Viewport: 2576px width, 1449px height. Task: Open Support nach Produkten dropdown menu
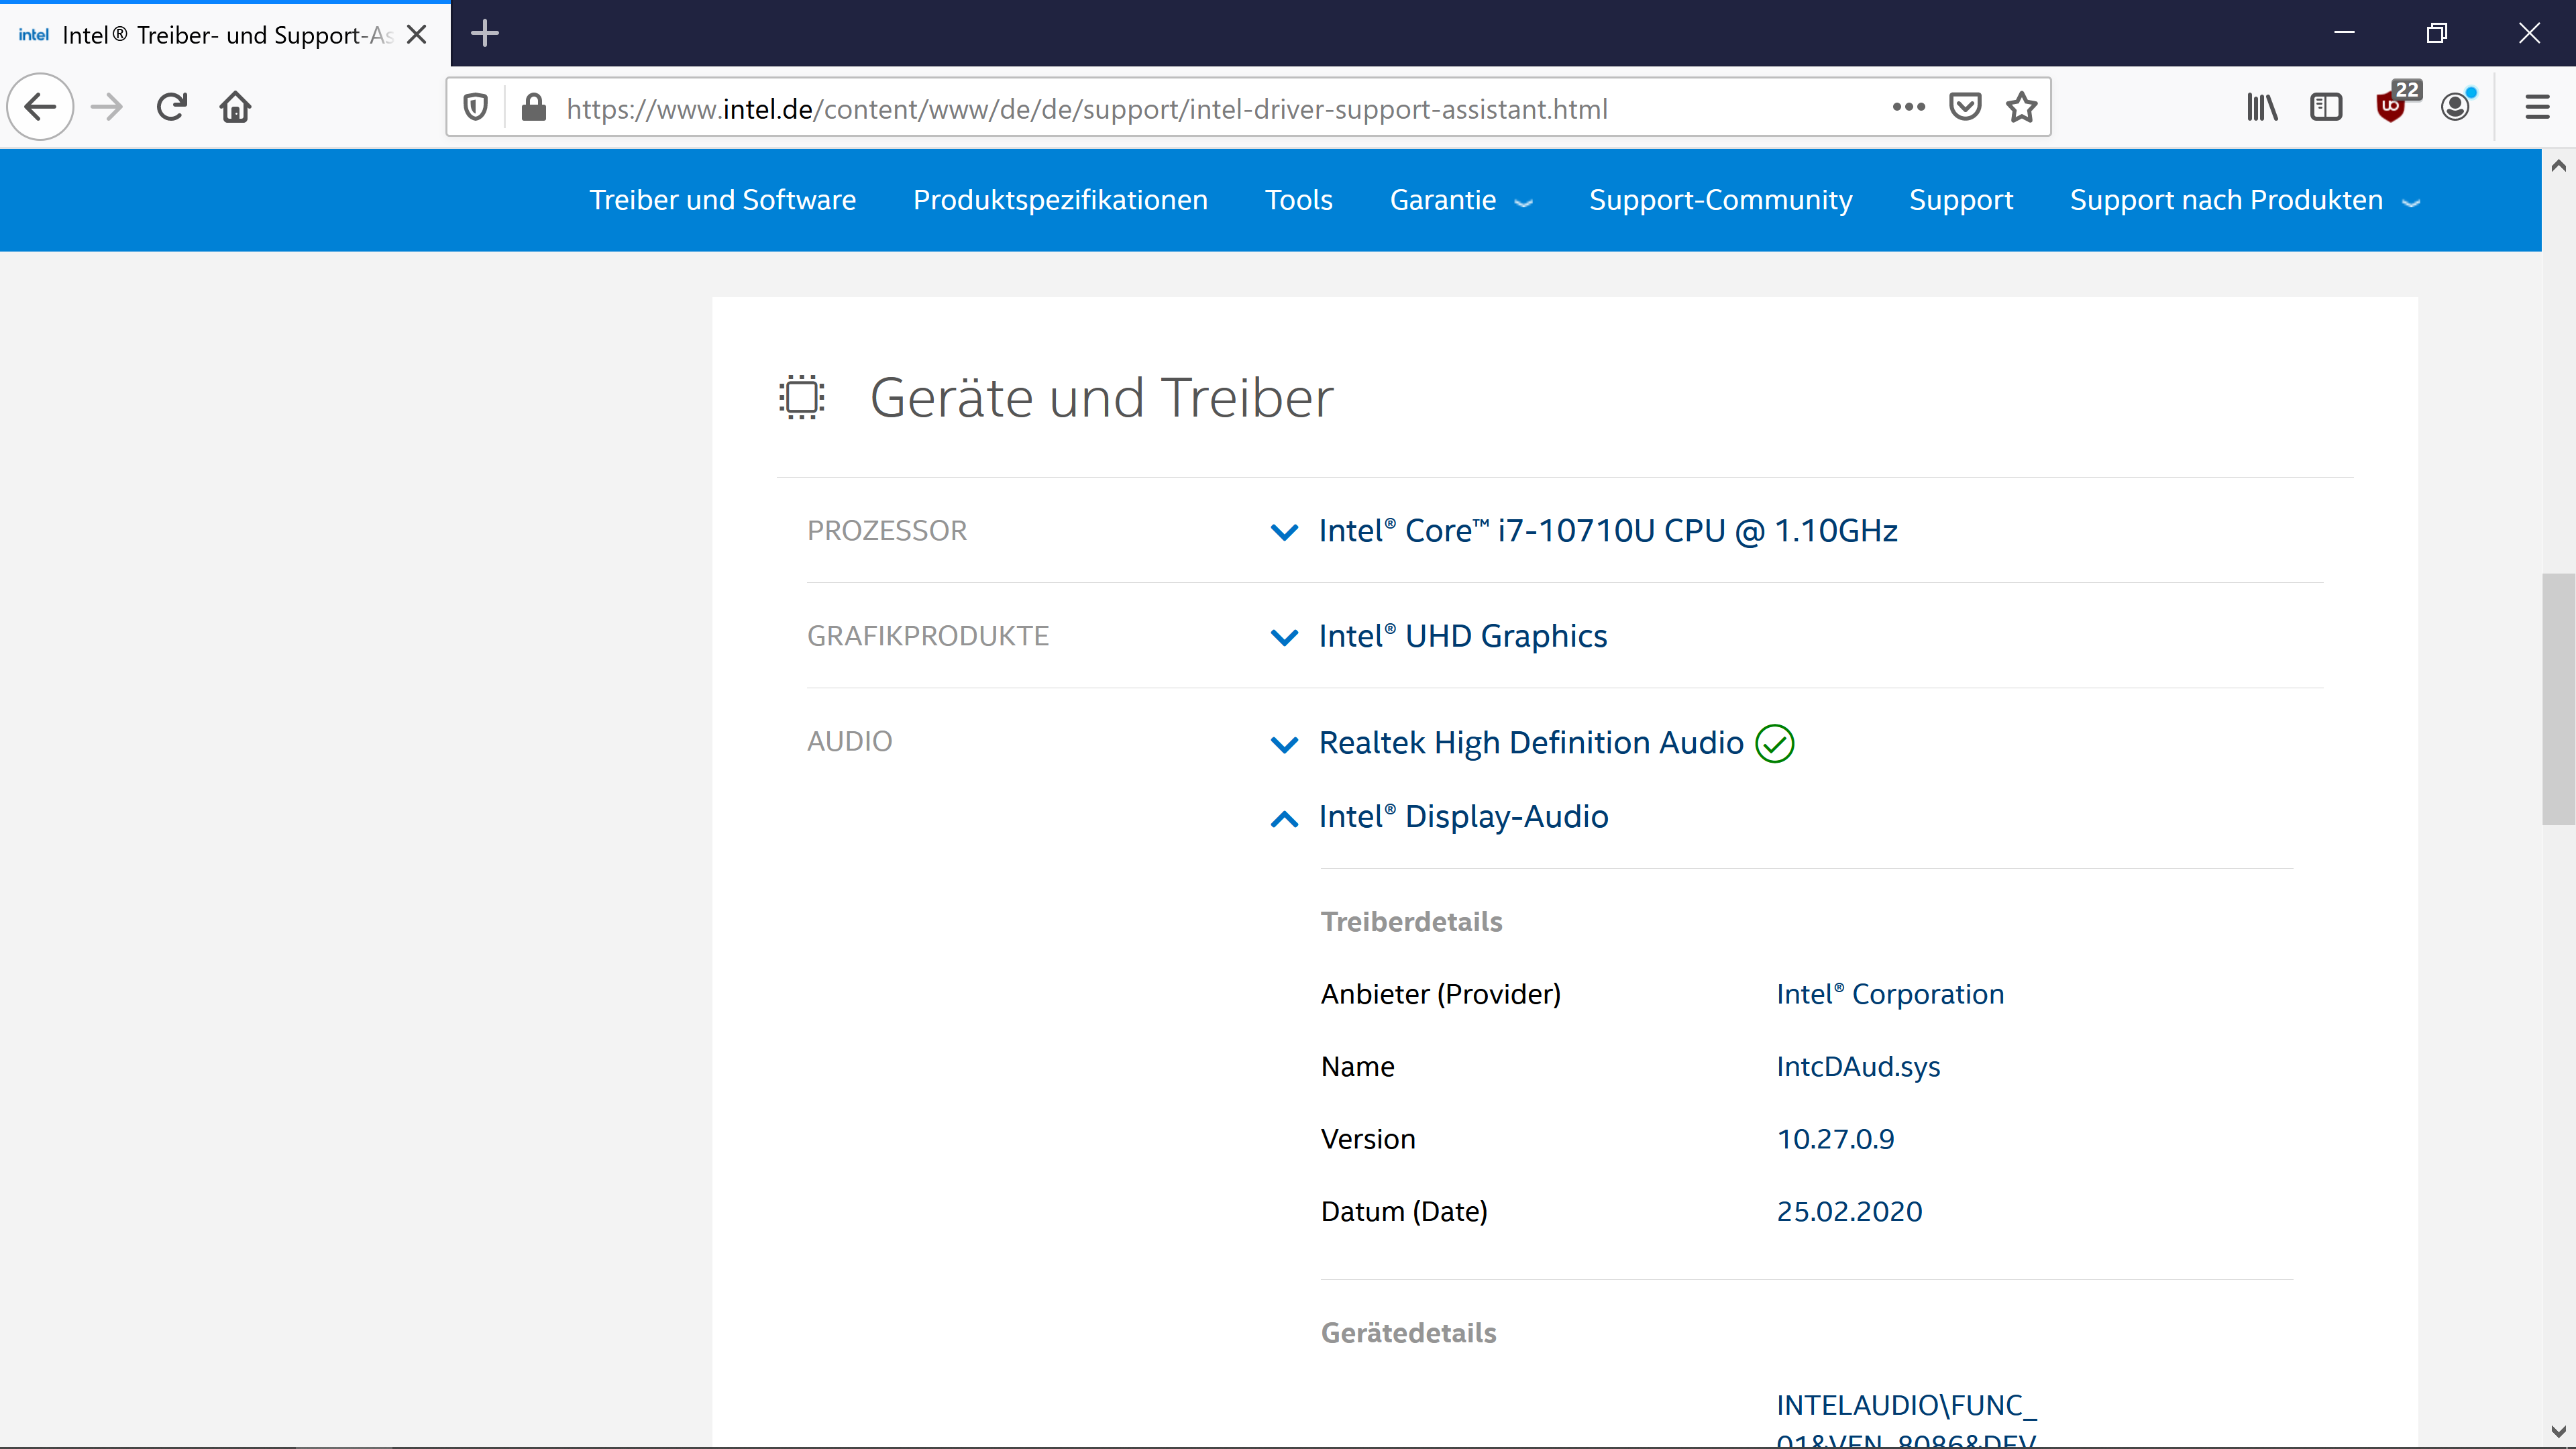(2244, 200)
